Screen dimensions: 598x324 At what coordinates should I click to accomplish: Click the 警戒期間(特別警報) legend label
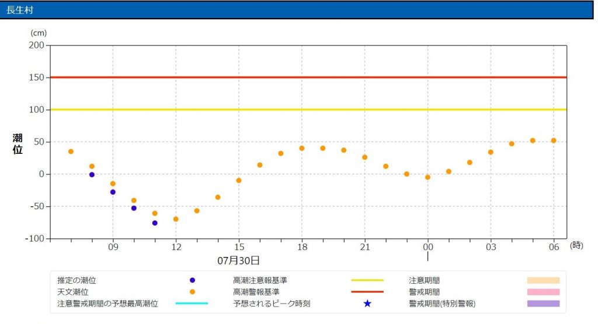[x=442, y=304]
